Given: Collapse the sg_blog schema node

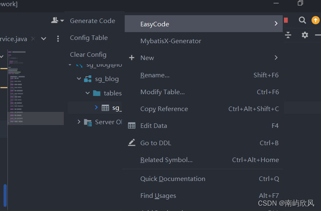Looking at the screenshot, I should [x=79, y=79].
